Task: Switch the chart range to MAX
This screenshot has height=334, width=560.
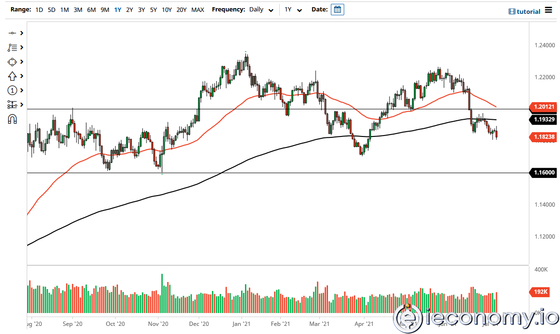Action: pos(198,10)
